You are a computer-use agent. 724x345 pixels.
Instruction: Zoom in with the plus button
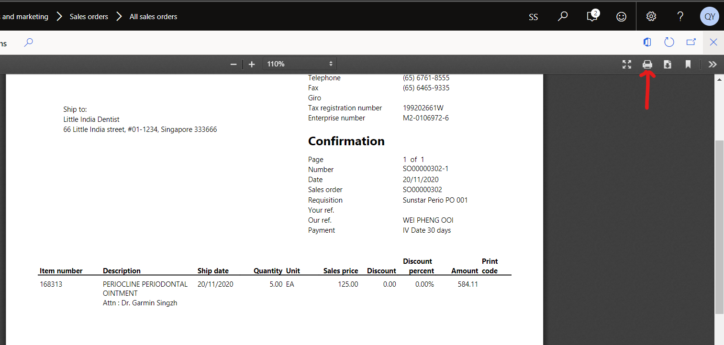[252, 64]
